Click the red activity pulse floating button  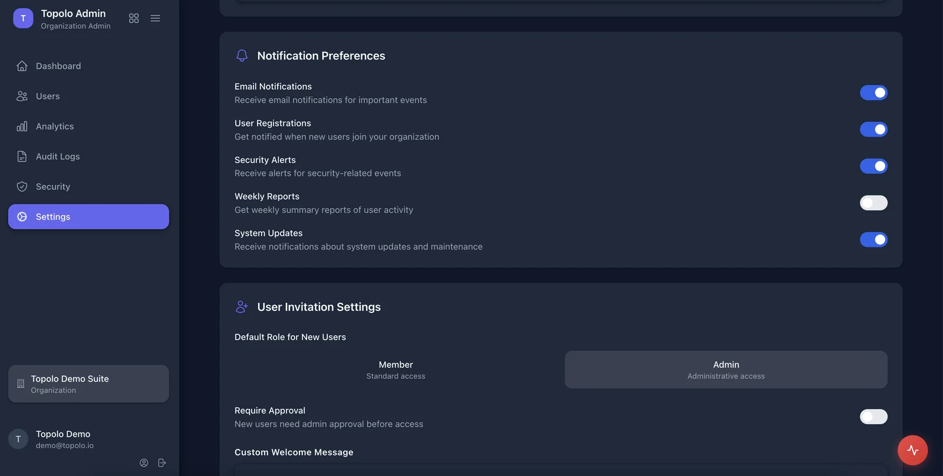point(912,450)
